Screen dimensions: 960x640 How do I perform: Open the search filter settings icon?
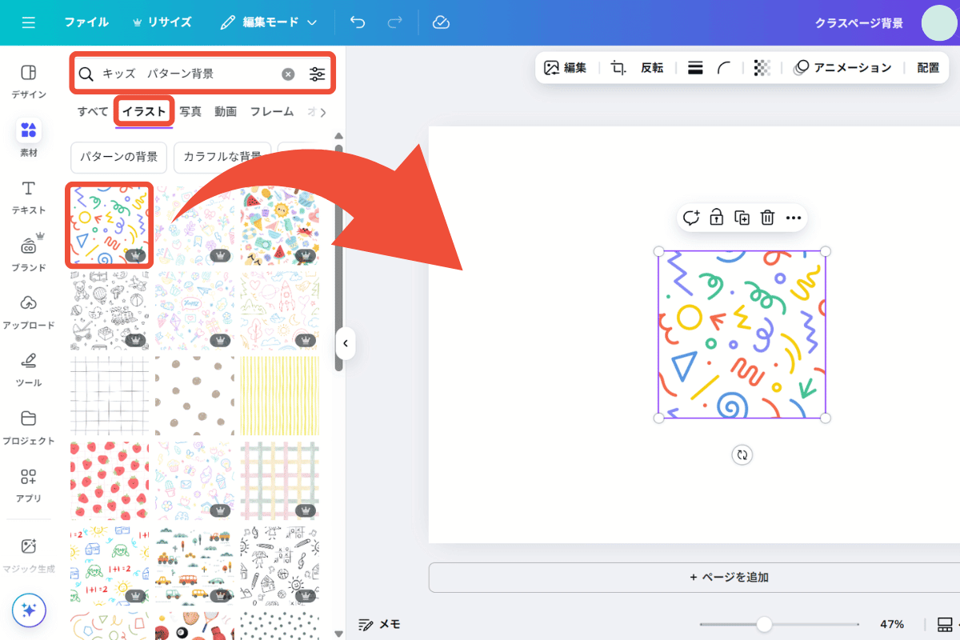point(318,74)
